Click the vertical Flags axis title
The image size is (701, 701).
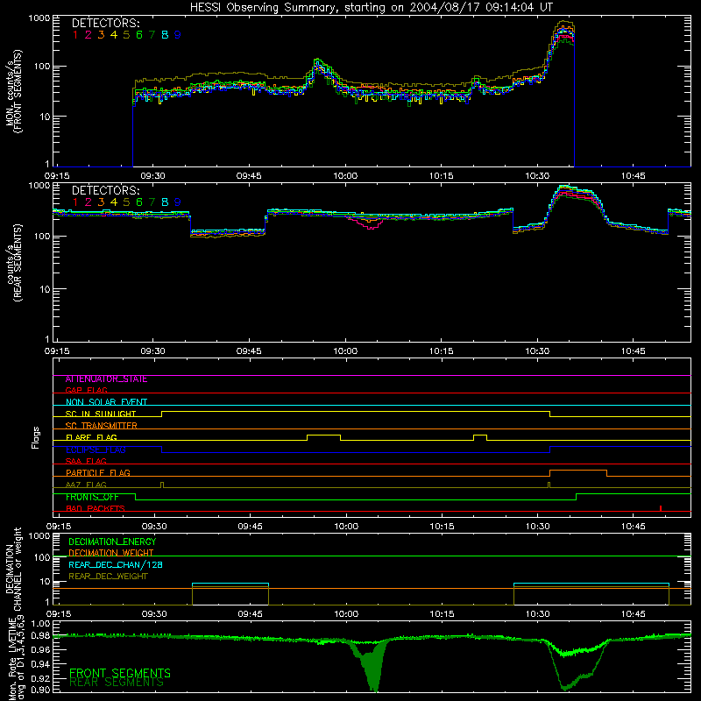pos(36,437)
